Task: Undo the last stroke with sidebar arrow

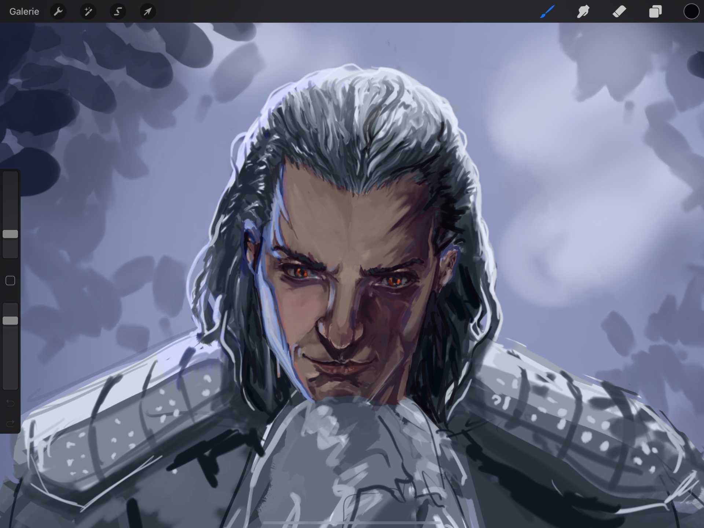Action: pyautogui.click(x=10, y=403)
